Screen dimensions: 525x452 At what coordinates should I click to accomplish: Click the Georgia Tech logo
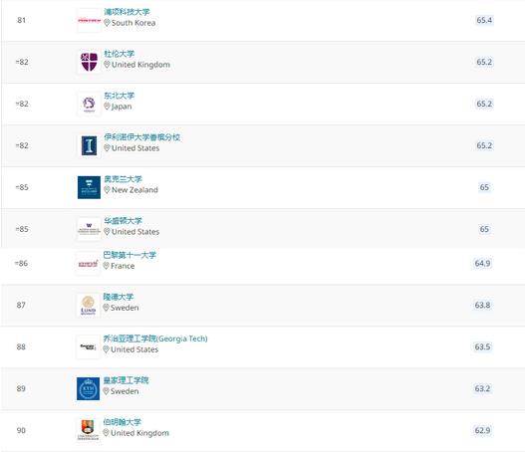point(88,346)
